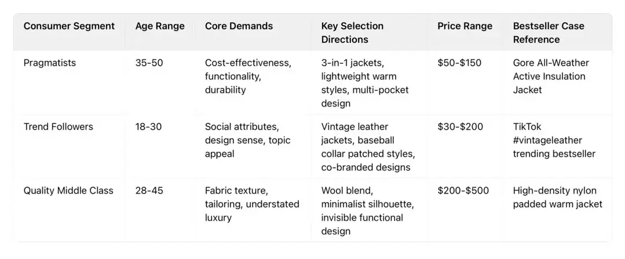Click the Key Selection Directions header
Screen dimensions: 625x259
point(353,33)
